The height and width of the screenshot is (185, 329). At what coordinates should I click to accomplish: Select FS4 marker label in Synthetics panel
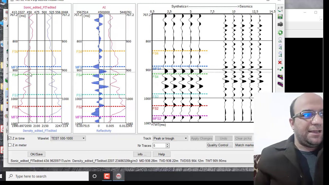[155, 77]
